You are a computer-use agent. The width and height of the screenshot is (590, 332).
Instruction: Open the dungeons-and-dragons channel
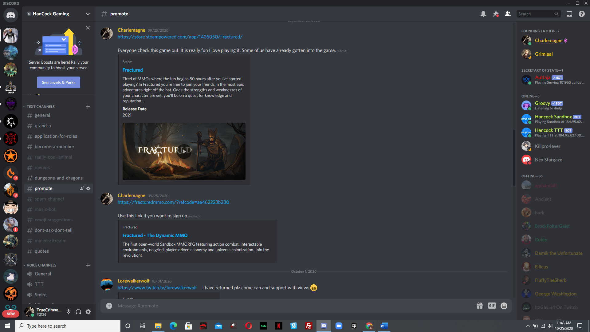click(58, 178)
